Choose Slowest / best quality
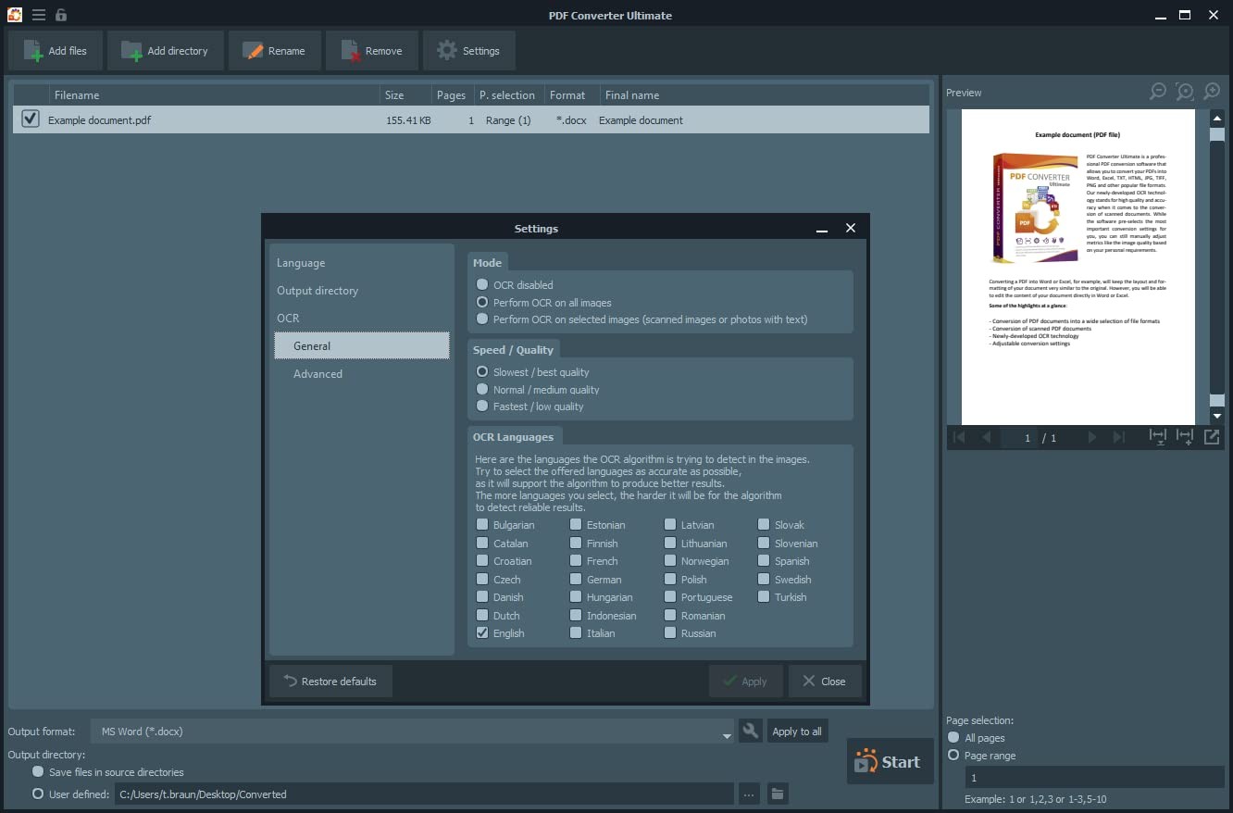1233x813 pixels. coord(482,371)
